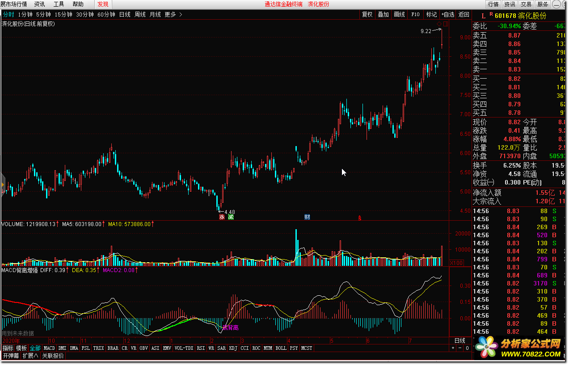569x365 pixels.
Task: Click the 开弹幕 button
Action: click(11, 356)
